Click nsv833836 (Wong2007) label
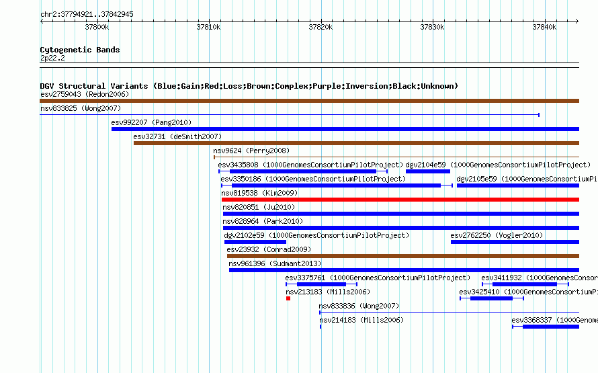The image size is (598, 373). point(359,306)
